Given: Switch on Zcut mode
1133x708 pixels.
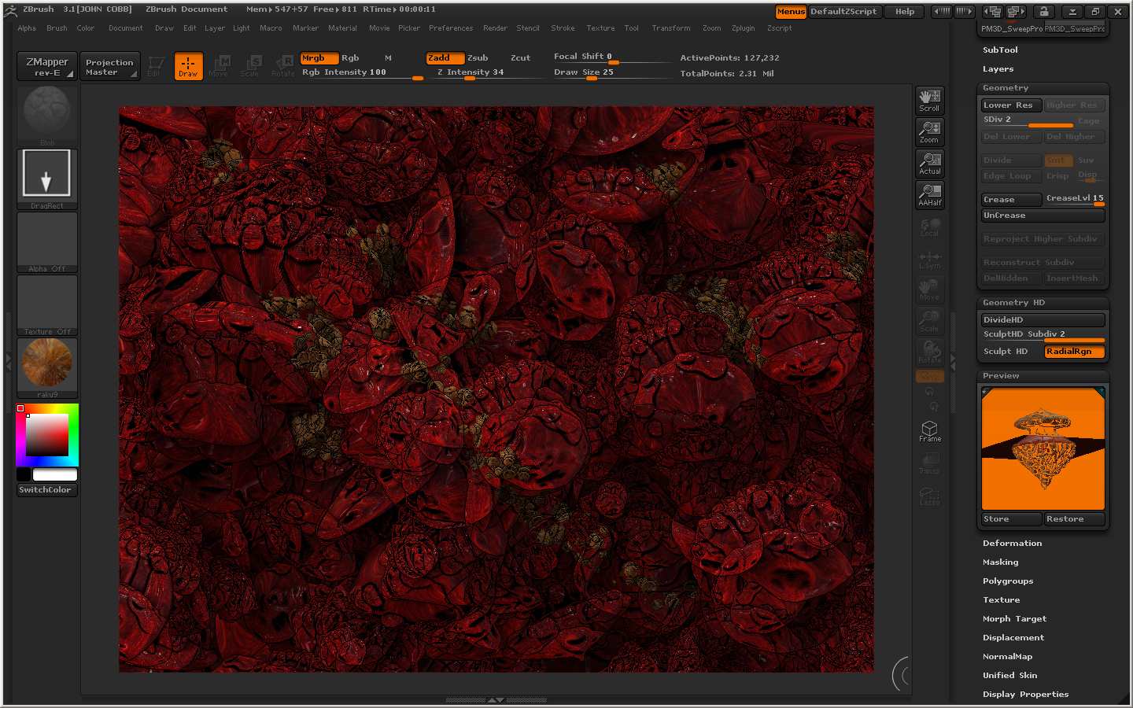Looking at the screenshot, I should 520,58.
